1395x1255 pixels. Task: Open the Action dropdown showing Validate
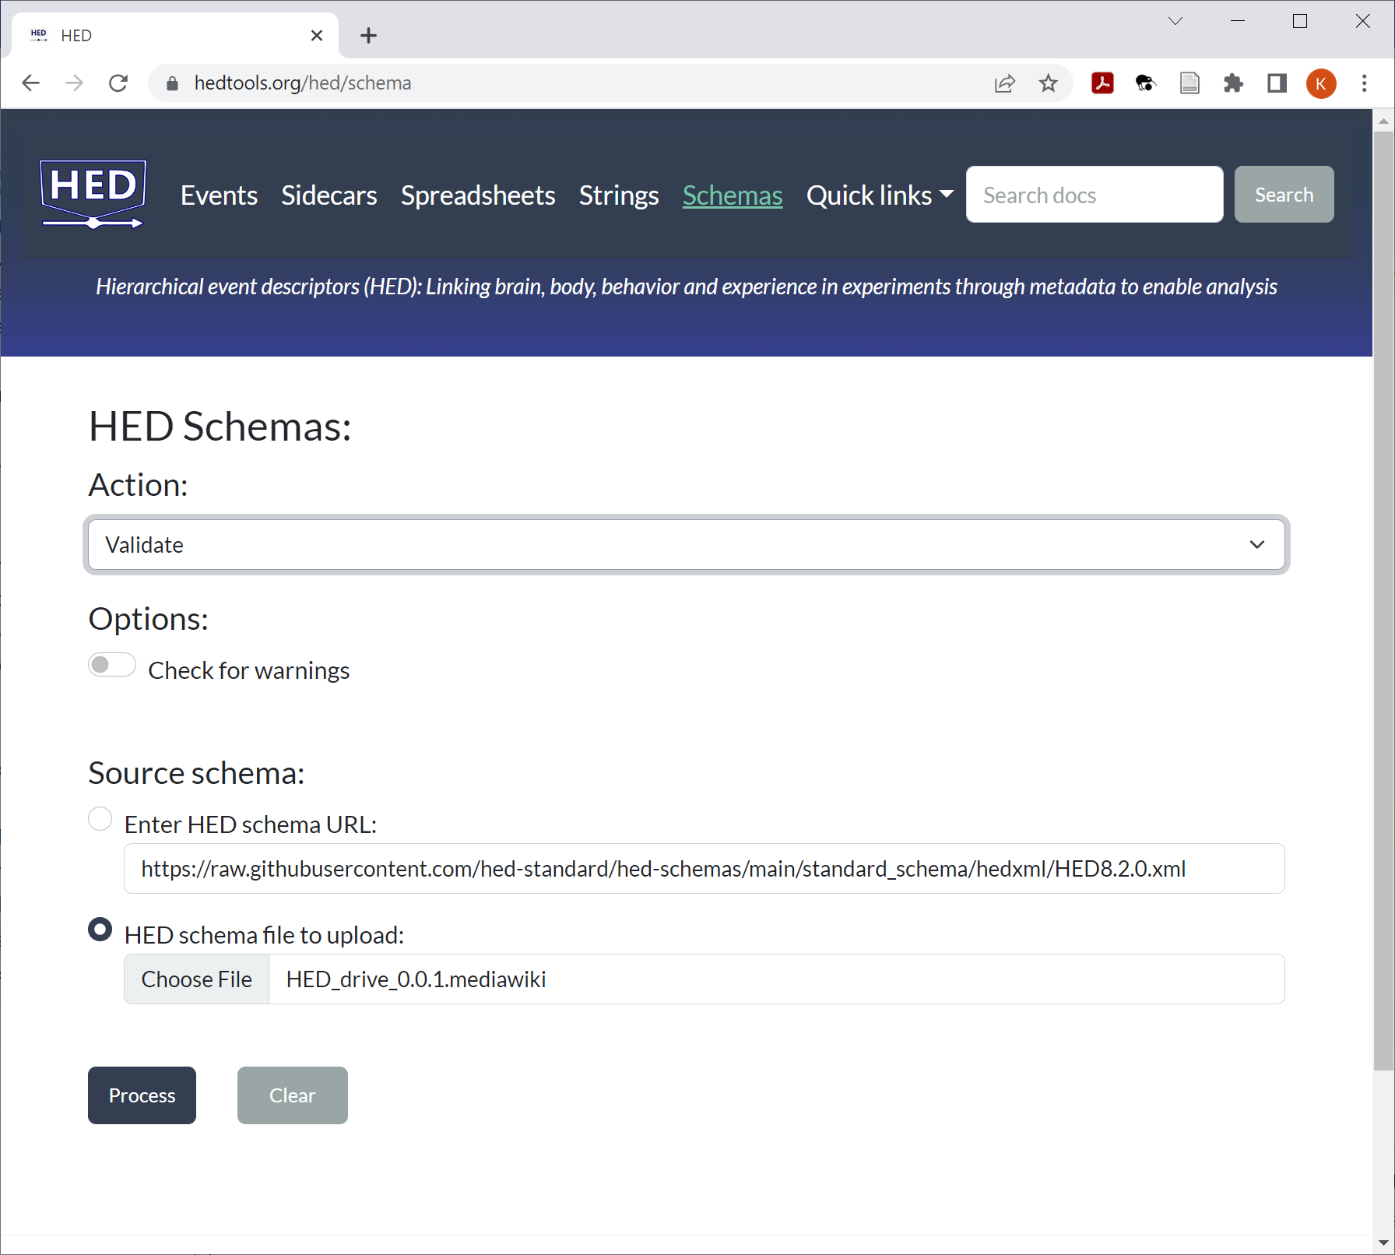point(686,545)
